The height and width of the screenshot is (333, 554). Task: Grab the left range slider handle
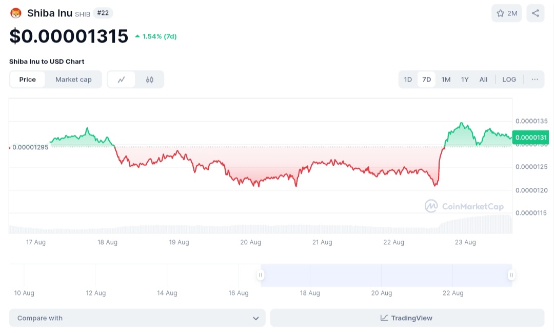coord(261,275)
